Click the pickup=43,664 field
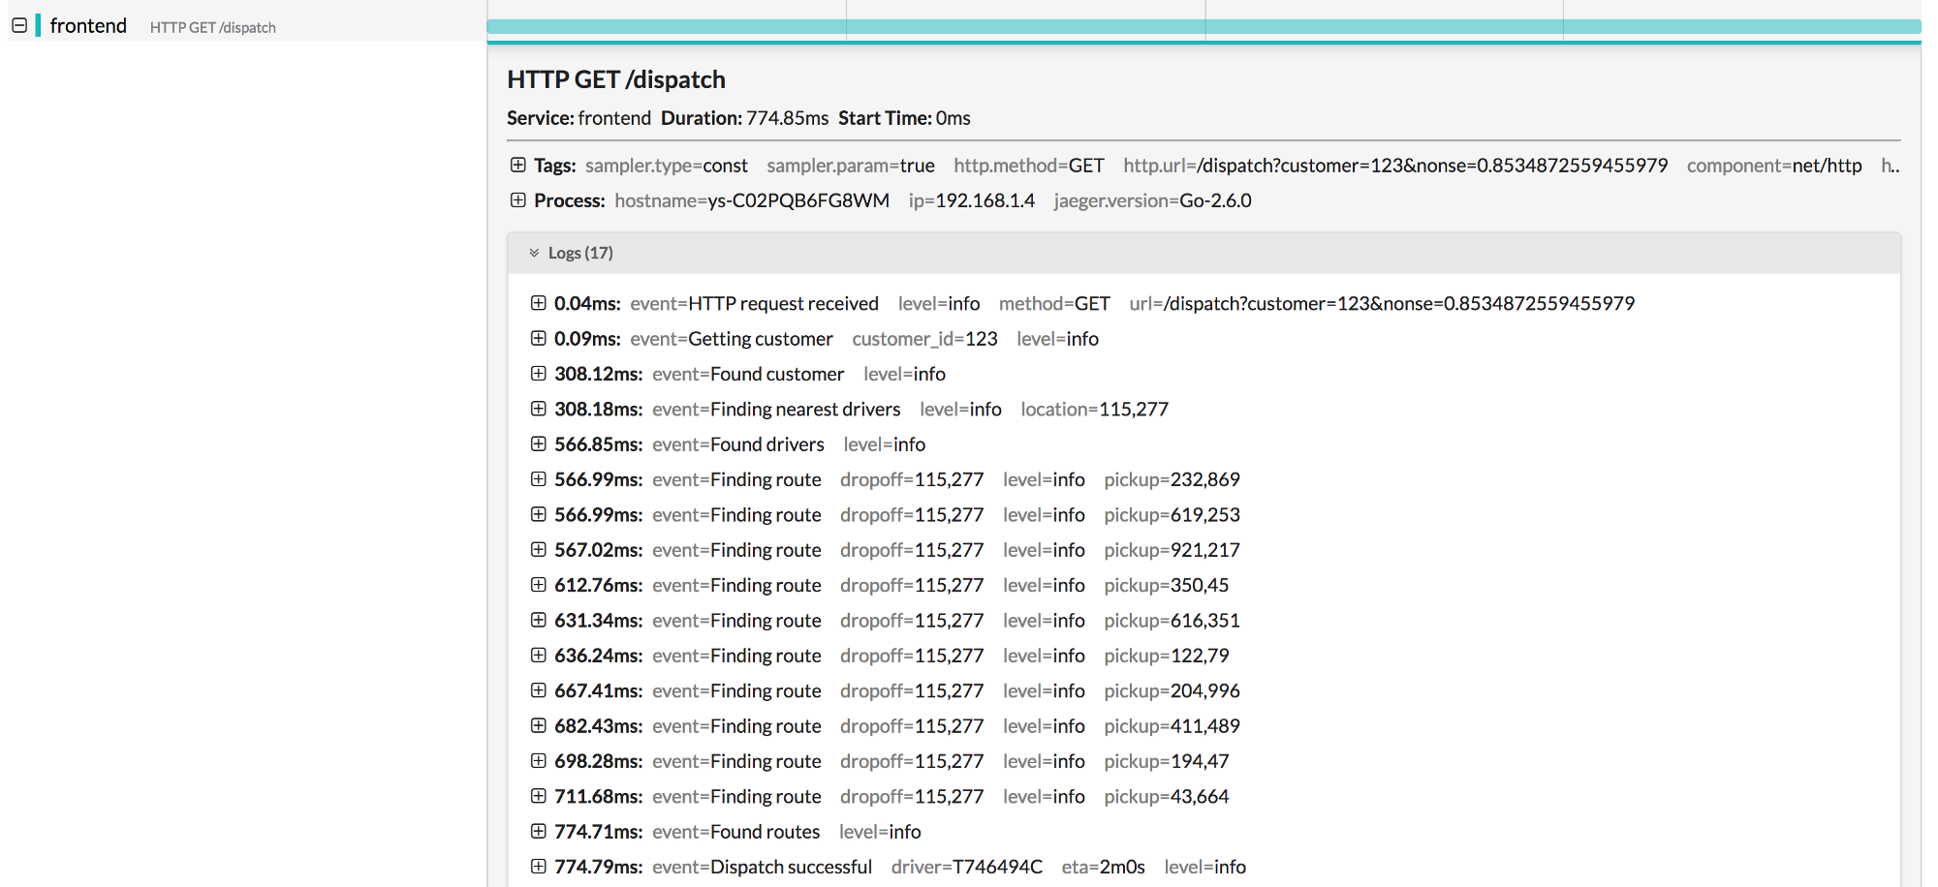The width and height of the screenshot is (1938, 887). 1167,796
